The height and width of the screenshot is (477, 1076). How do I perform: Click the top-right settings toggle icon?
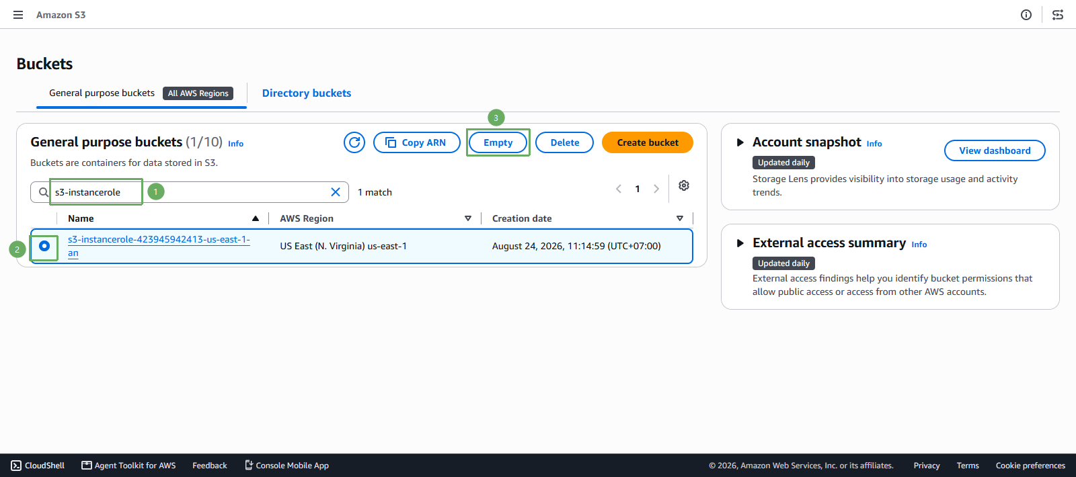click(x=1058, y=15)
